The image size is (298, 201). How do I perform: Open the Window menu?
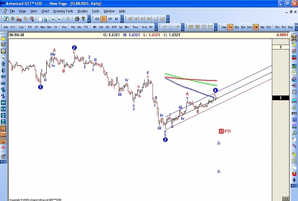pos(109,11)
